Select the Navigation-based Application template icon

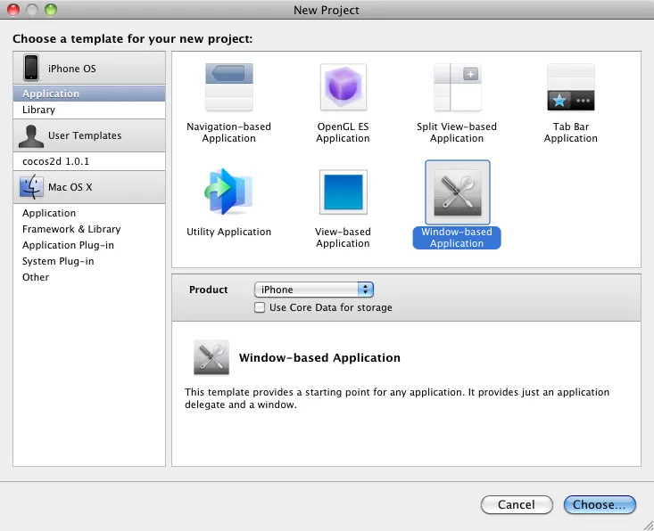coord(229,86)
